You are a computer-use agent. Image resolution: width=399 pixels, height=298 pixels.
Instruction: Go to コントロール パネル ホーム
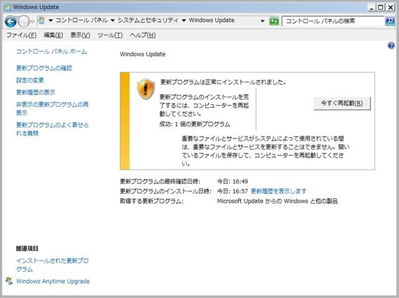click(x=51, y=52)
